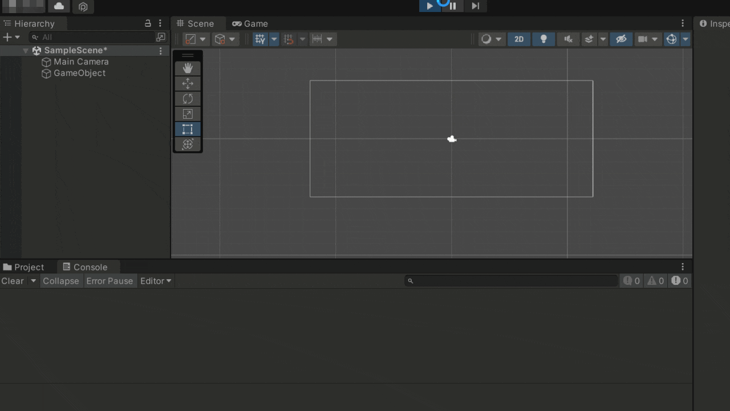
Task: Select the Hand tool in the Scene toolbar
Action: tap(188, 68)
